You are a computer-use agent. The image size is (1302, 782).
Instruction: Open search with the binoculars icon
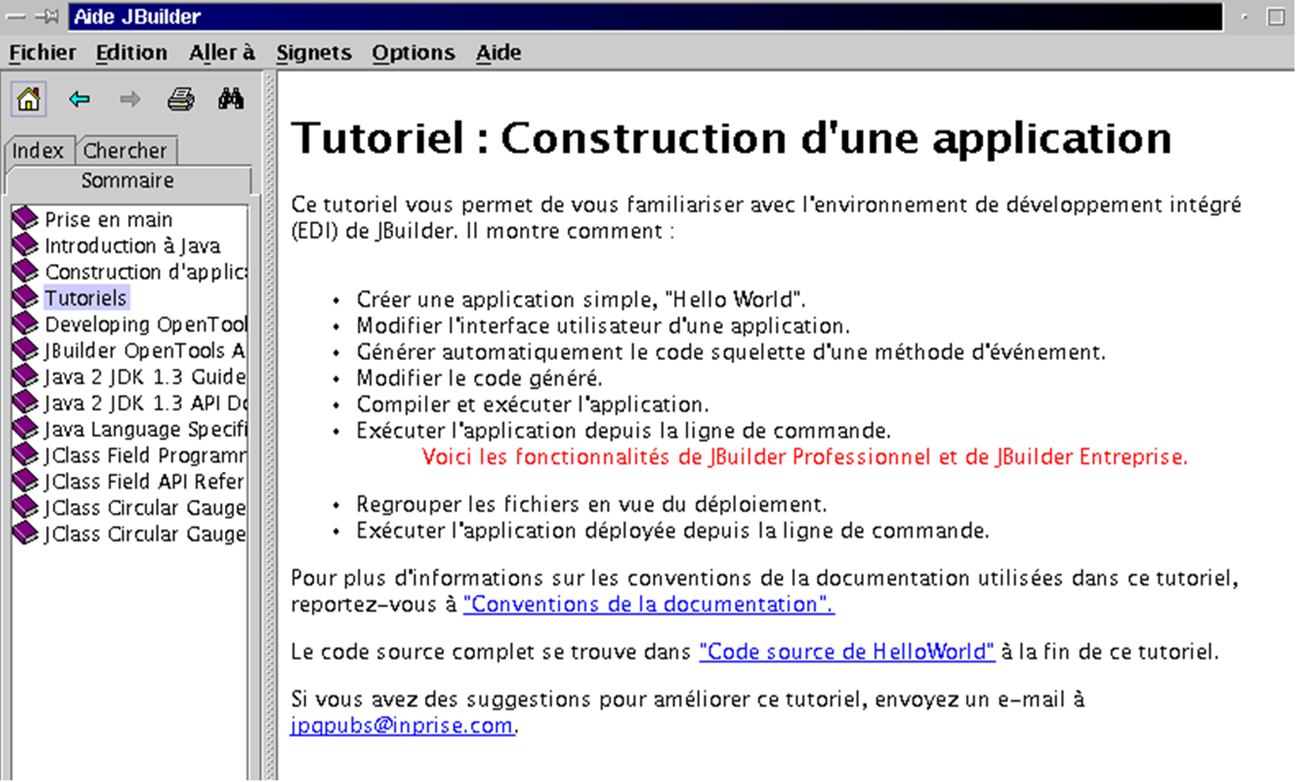pyautogui.click(x=231, y=99)
